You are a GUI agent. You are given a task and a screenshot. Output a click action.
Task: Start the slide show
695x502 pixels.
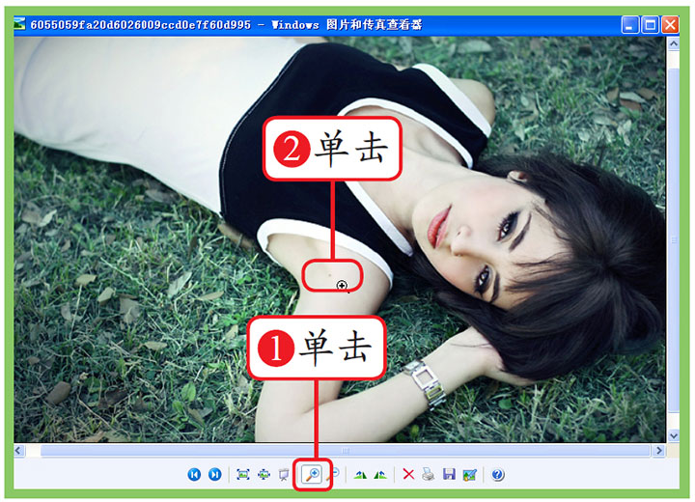(283, 475)
